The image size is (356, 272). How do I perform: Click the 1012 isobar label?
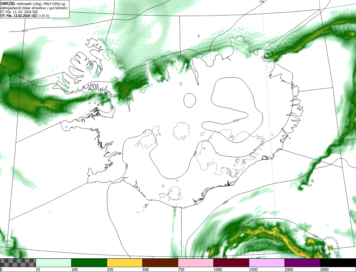24,31
